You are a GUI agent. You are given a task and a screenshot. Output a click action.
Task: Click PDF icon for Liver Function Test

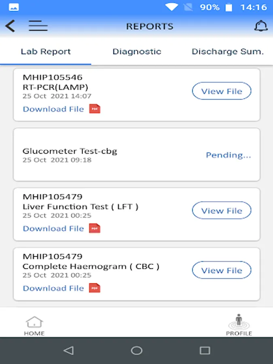[x=95, y=229]
